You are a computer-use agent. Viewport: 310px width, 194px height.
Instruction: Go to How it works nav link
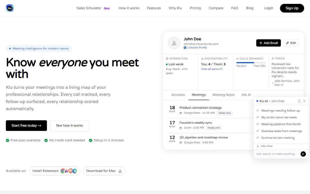point(129,8)
